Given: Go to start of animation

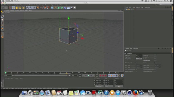Looking at the screenshot, I should (x=80, y=75).
